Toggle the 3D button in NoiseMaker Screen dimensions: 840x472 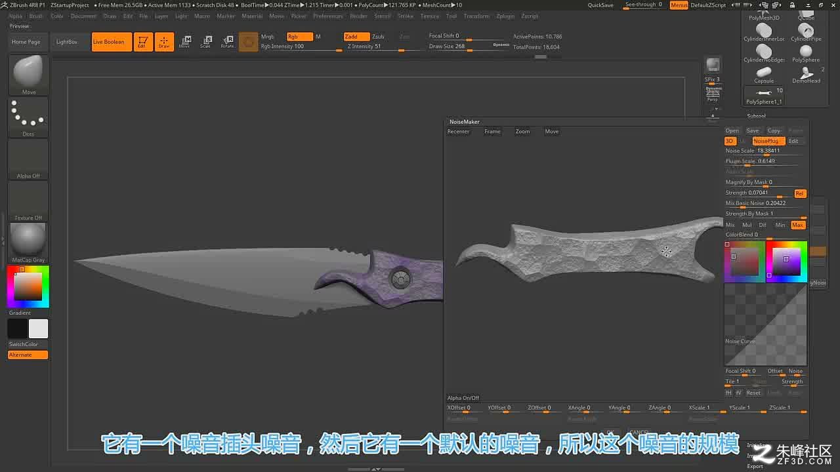pos(730,141)
